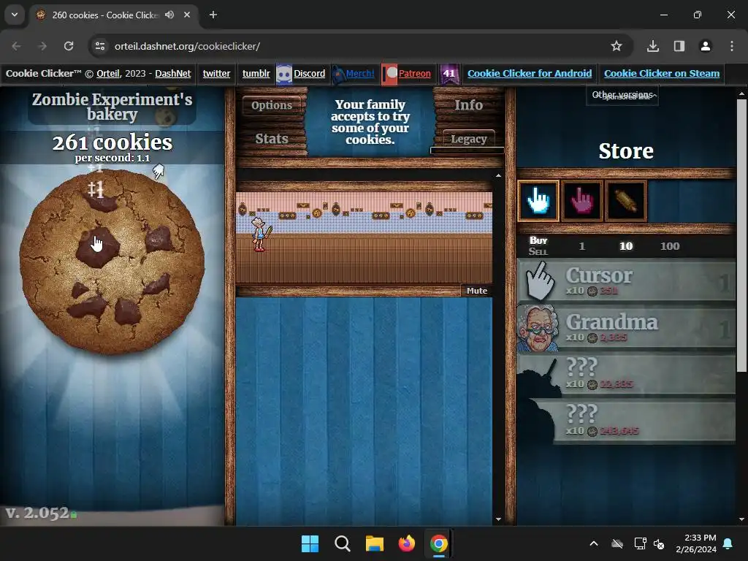This screenshot has width=748, height=561.
Task: Mute the tab via speaker icon
Action: tap(169, 15)
